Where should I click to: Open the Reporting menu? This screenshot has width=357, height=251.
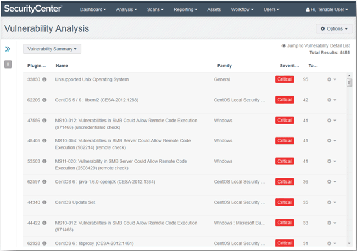(x=185, y=9)
